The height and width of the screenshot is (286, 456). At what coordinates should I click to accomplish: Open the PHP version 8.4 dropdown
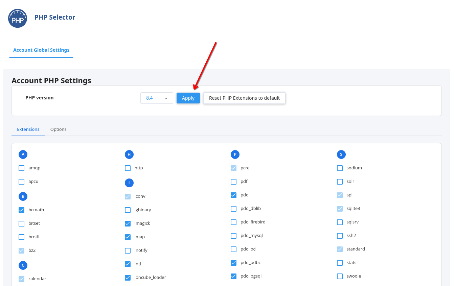(x=157, y=98)
